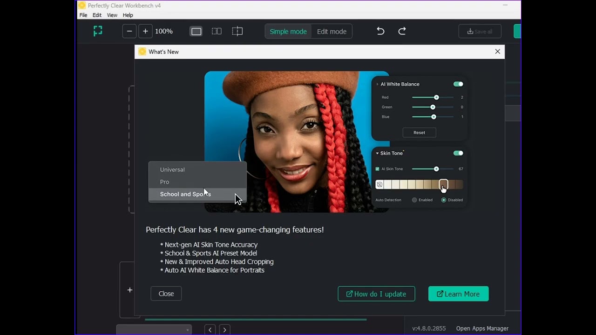596x335 pixels.
Task: Select the split compare view icon
Action: tap(217, 31)
